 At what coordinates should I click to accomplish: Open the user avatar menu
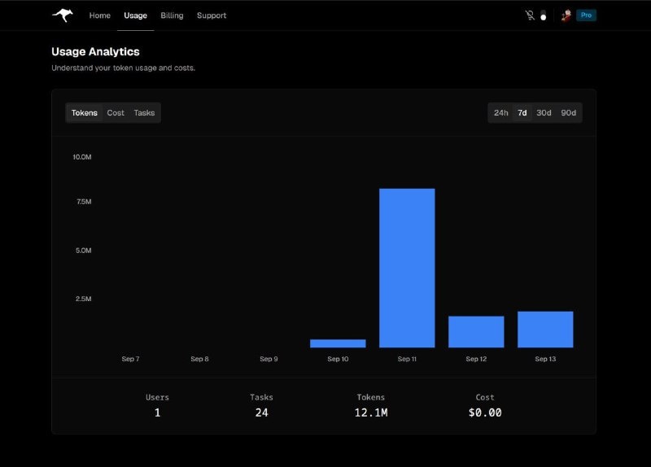(x=566, y=15)
